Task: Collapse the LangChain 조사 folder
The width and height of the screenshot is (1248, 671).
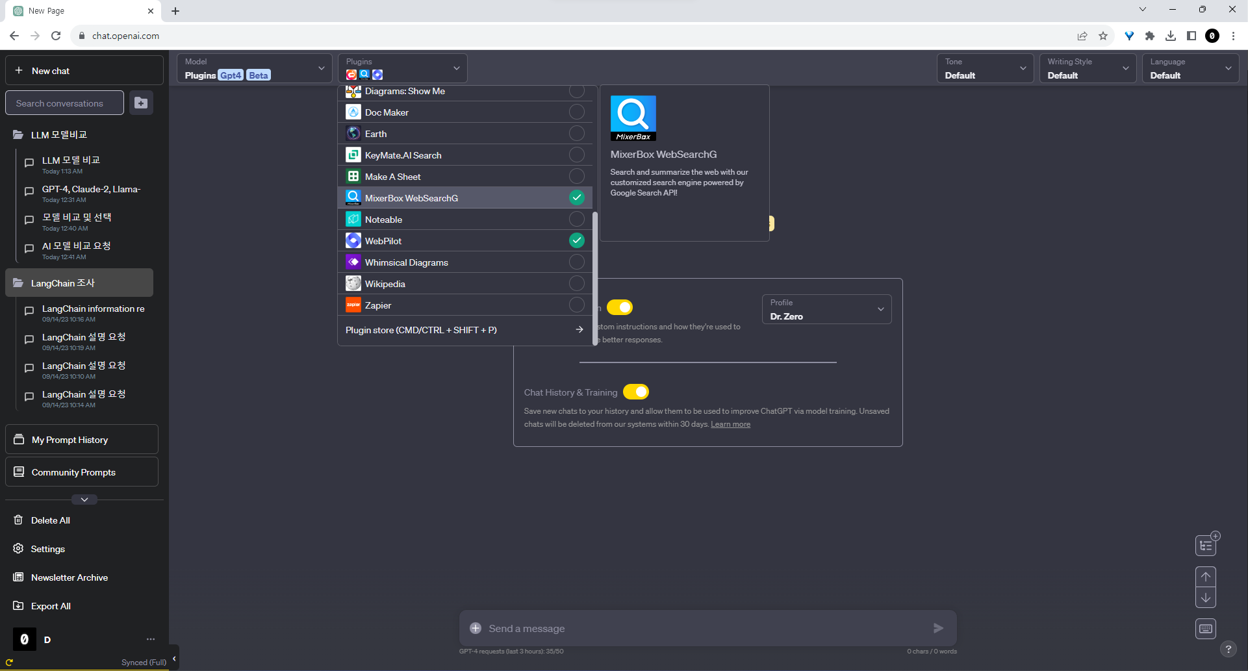Action: coord(79,283)
